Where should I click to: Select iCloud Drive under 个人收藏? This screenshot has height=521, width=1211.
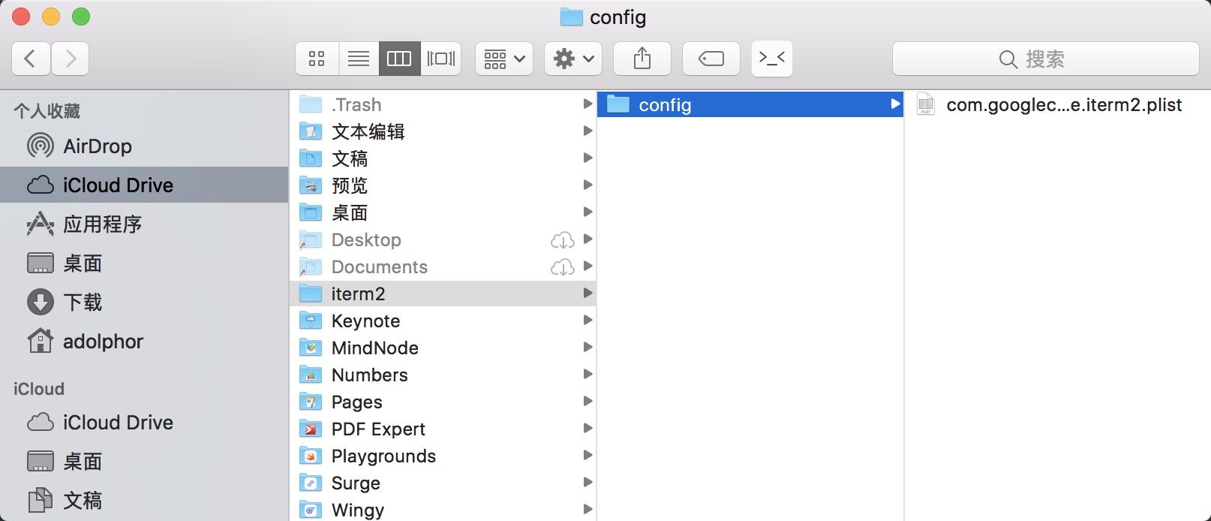144,185
